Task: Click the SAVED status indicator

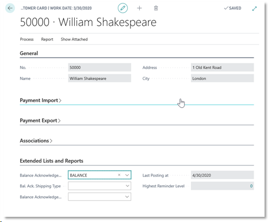Action: point(232,8)
